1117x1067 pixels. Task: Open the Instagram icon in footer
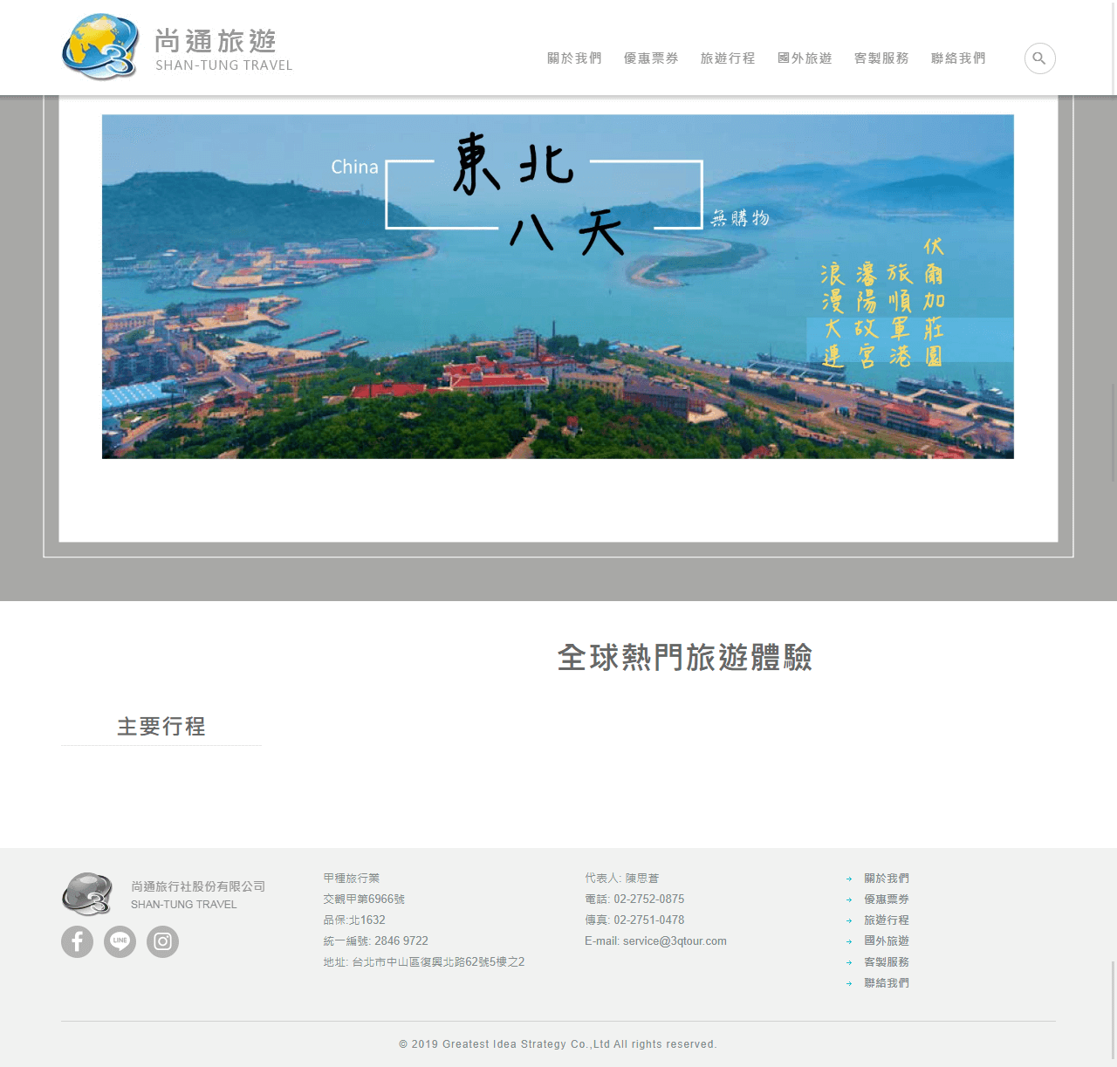[x=162, y=941]
